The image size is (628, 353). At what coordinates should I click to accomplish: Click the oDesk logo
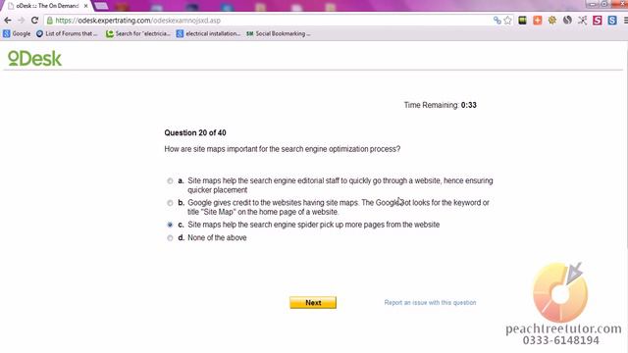tap(35, 59)
